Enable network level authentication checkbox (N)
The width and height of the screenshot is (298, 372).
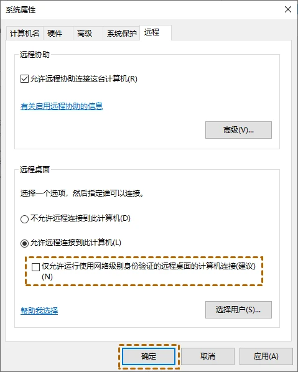pos(35,267)
